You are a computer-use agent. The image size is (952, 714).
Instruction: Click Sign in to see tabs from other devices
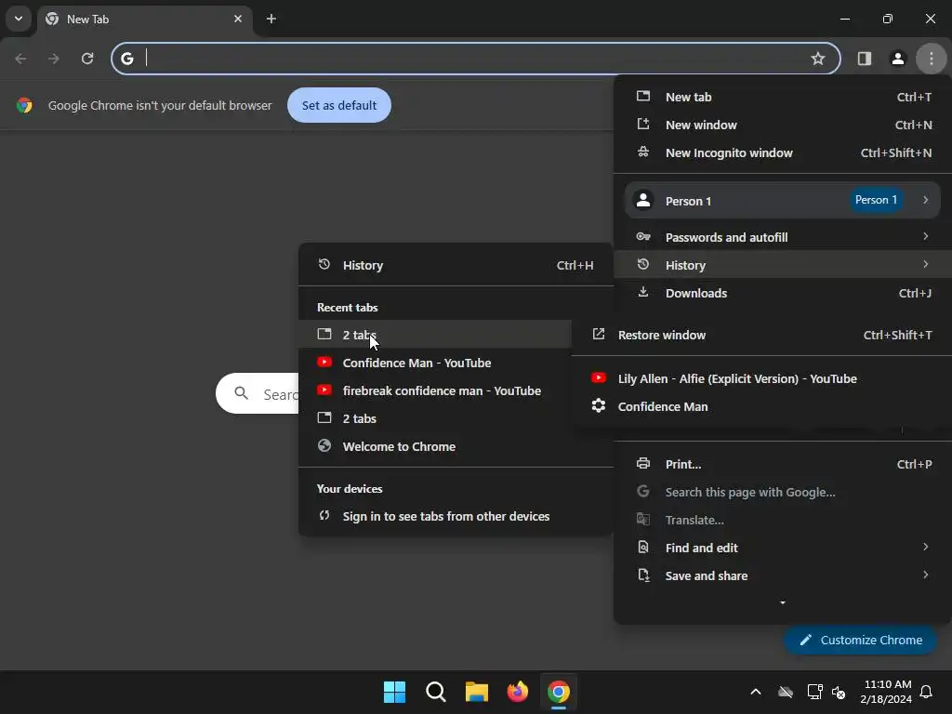pyautogui.click(x=456, y=516)
